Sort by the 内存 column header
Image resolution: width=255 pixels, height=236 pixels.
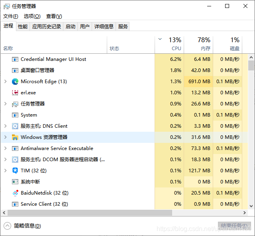click(198, 44)
